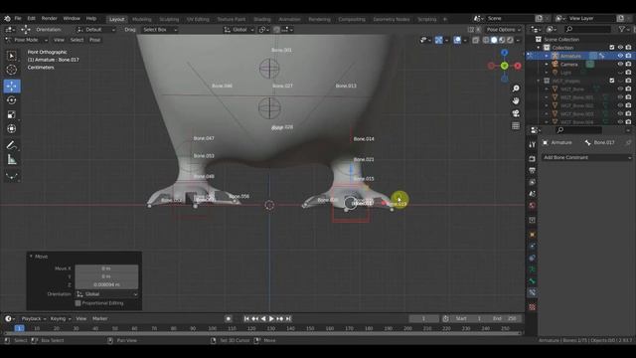This screenshot has height=358, width=636.
Task: Click the Move Z value field
Action: pos(106,284)
